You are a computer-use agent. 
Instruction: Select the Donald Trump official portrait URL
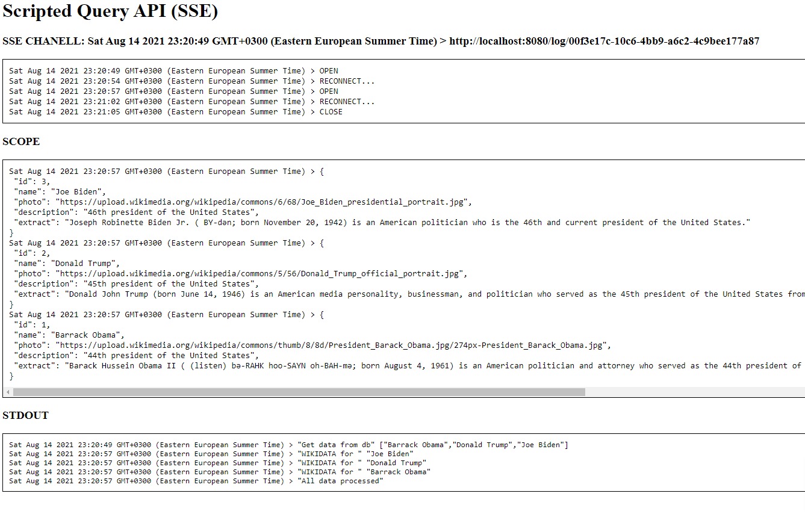(260, 274)
